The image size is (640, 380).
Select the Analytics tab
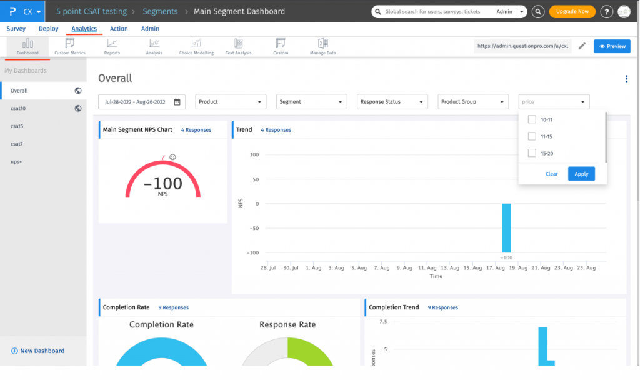point(84,29)
